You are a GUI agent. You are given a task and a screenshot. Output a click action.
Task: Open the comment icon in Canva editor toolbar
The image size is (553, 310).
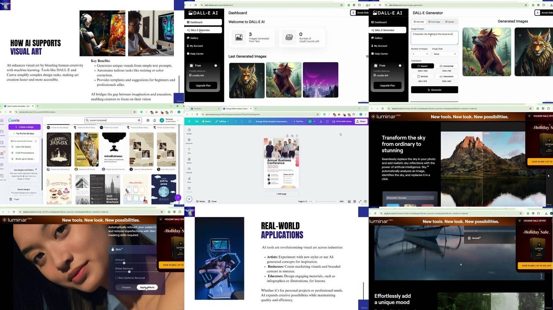pos(327,121)
